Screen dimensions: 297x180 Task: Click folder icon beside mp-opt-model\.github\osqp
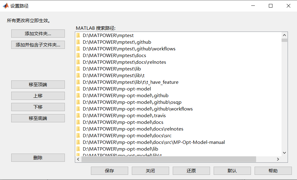78,102
